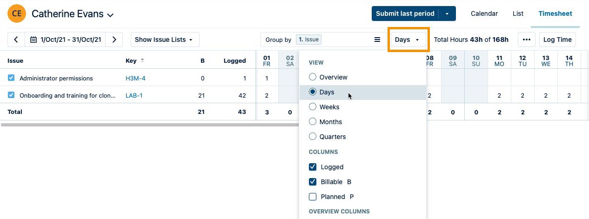Click the next period arrow icon

114,40
